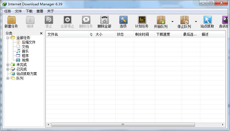Click the 开始队列 (start queue) icon

[161, 20]
